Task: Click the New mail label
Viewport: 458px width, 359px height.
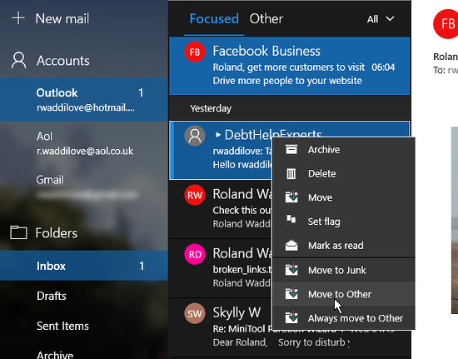Action: tap(62, 18)
